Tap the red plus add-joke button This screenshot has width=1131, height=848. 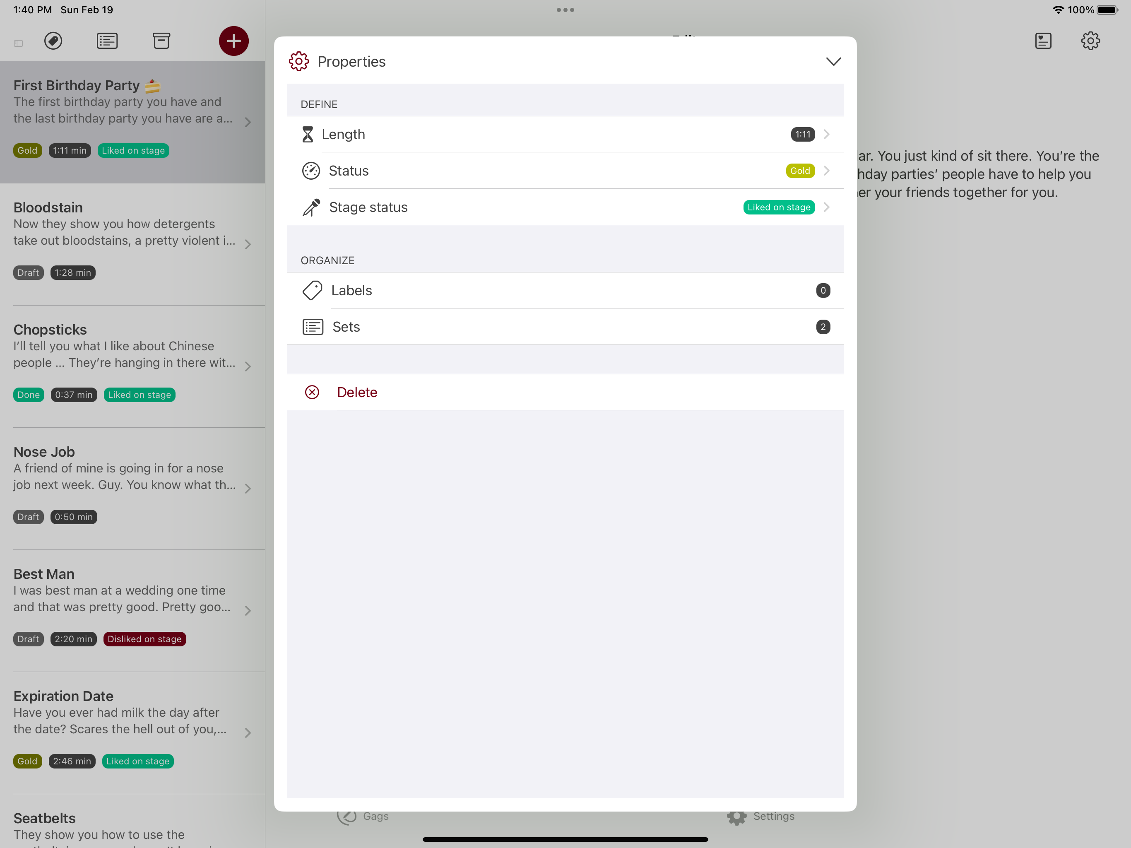[x=233, y=41]
